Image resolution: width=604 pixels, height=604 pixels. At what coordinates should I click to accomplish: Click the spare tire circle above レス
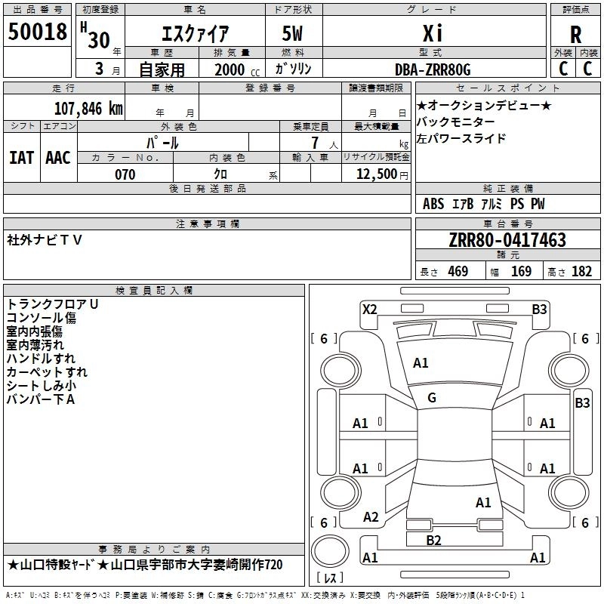(330, 551)
